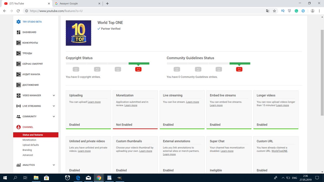This screenshot has height=182, width=324.
Task: Switch to the Аккаунт Google tab
Action: coord(77,4)
